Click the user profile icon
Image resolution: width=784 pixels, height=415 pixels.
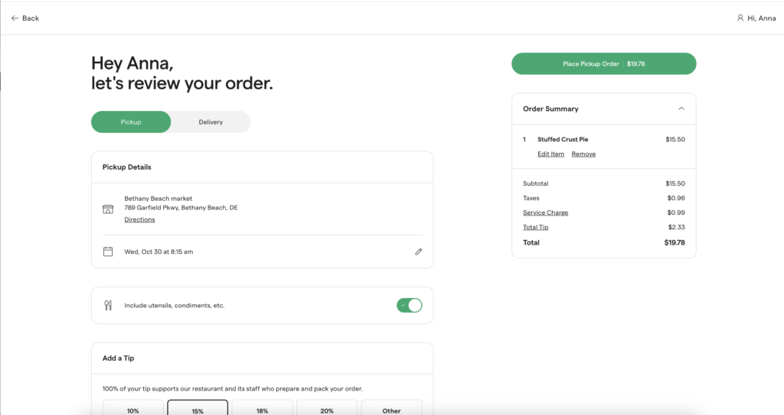[x=740, y=18]
